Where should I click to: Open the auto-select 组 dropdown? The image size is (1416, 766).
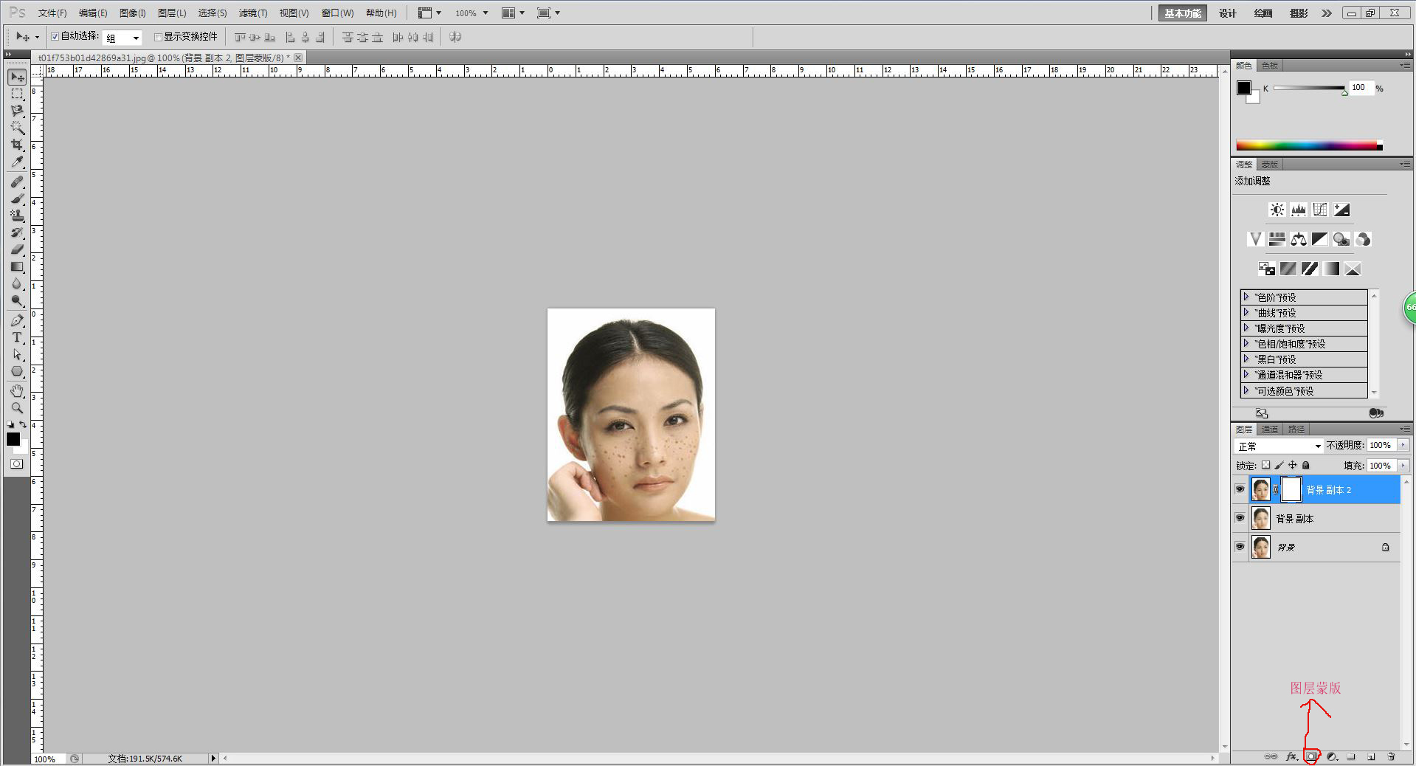(122, 38)
